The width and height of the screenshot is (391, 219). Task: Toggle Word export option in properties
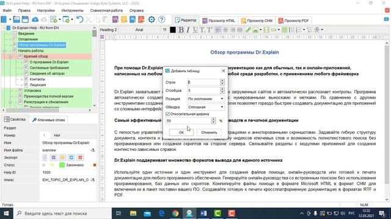pos(71,158)
